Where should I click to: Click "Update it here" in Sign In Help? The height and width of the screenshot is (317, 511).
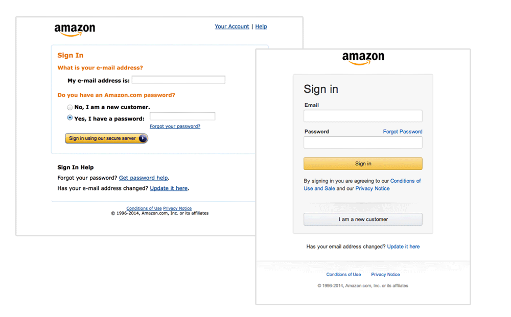[169, 188]
